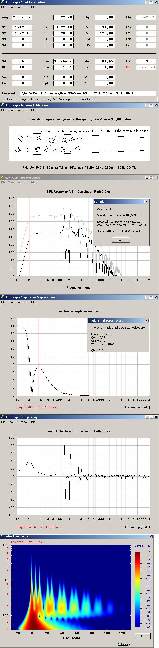159x648 pixels.
Task: Click 'System Volume 308,069 Litres' text
Action: [x=110, y=119]
